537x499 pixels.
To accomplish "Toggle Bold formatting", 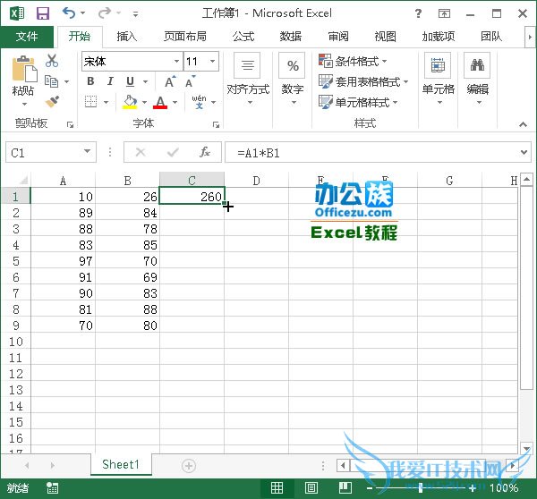I will click(x=90, y=81).
